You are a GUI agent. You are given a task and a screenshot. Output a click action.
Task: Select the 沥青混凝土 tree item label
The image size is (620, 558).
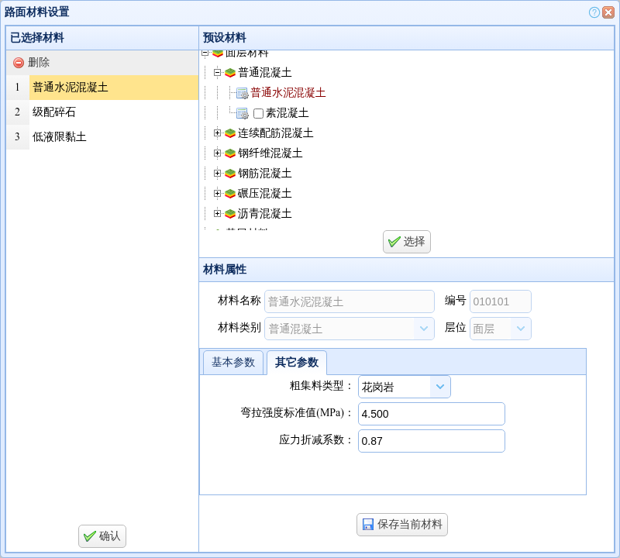pos(264,214)
